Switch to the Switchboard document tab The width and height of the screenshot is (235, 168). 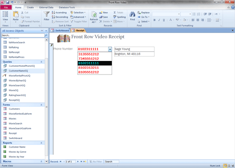(60, 30)
